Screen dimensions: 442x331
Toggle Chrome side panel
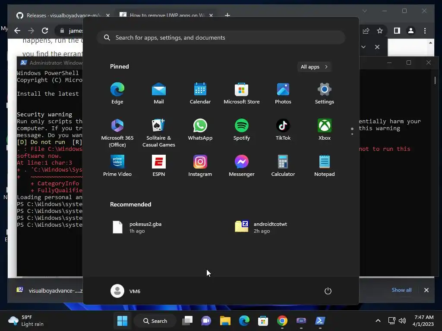pos(397,31)
